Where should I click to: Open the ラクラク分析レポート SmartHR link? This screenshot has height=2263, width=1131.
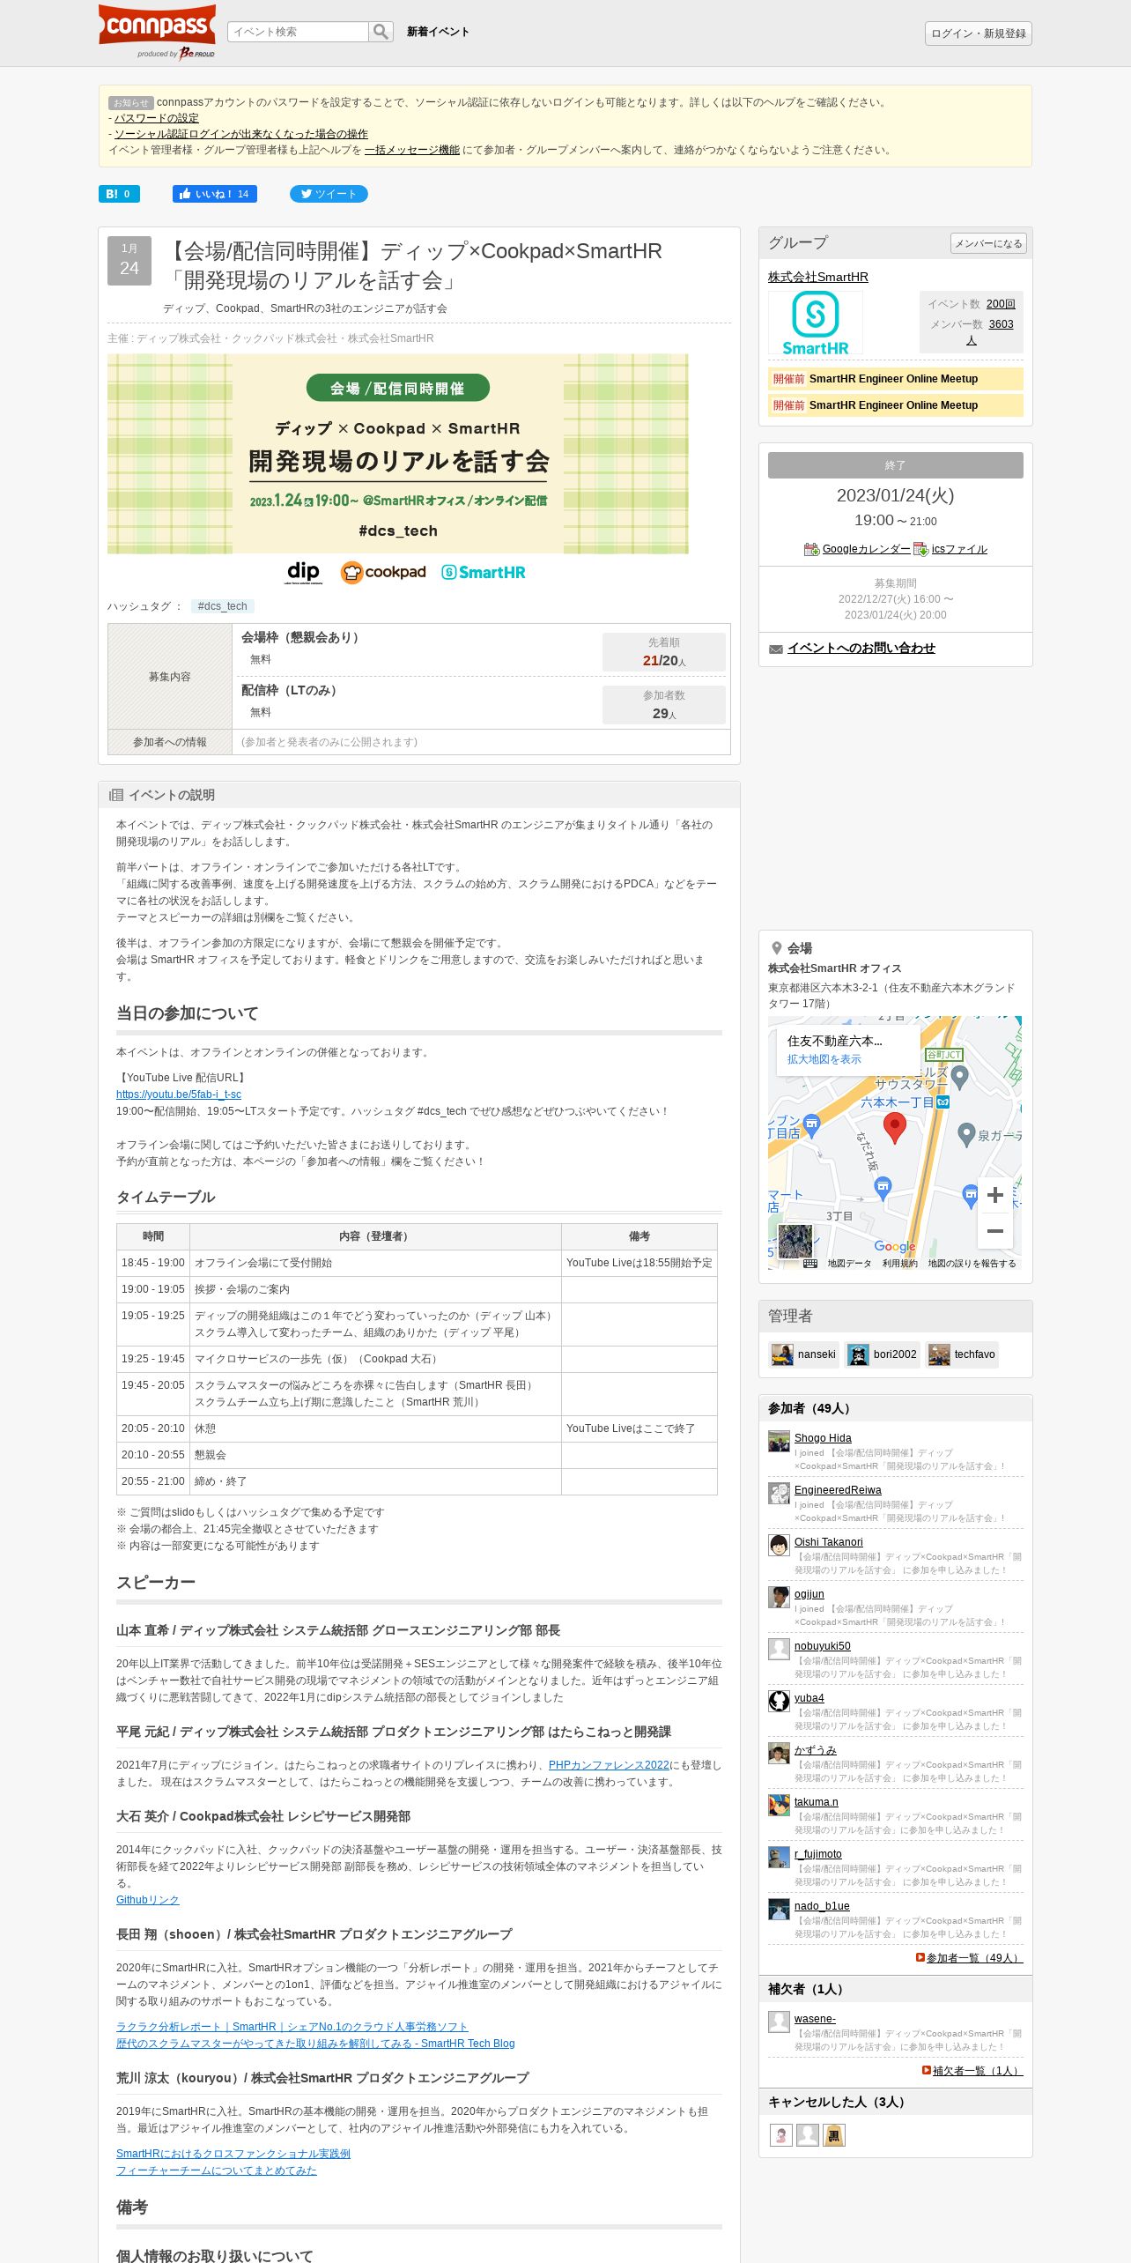point(292,2027)
